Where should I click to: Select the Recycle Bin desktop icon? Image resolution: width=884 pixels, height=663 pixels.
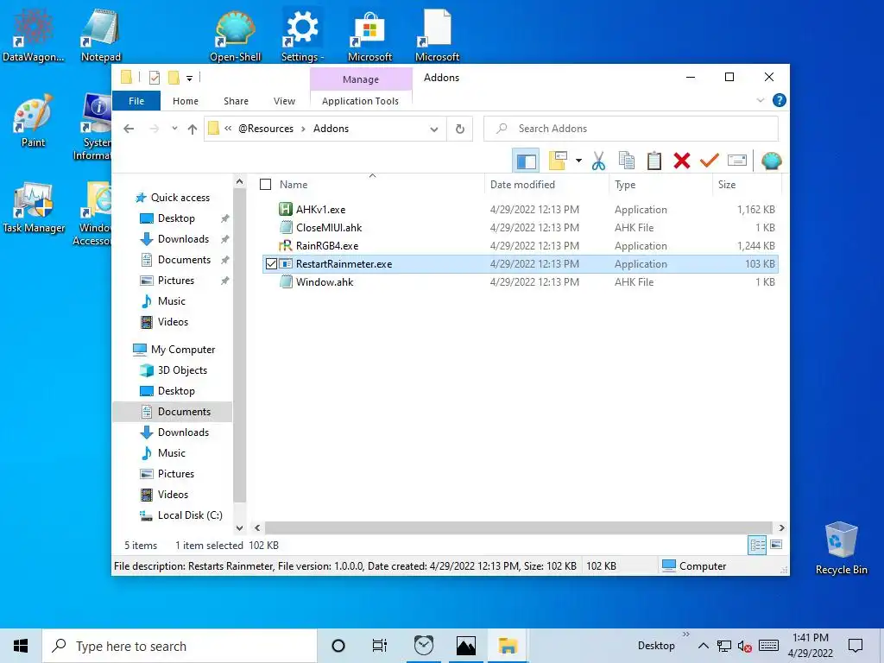tap(841, 548)
